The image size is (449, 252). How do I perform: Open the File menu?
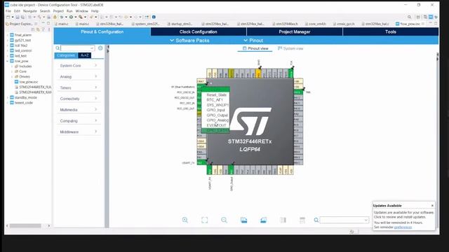pos(8,11)
